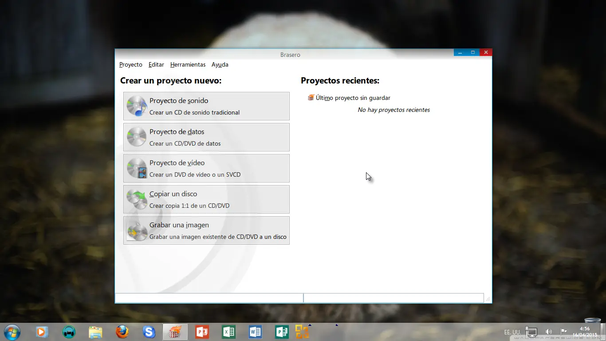Screen dimensions: 606x341
Task: Click the Último proyecto burning-disc icon
Action: point(311,98)
